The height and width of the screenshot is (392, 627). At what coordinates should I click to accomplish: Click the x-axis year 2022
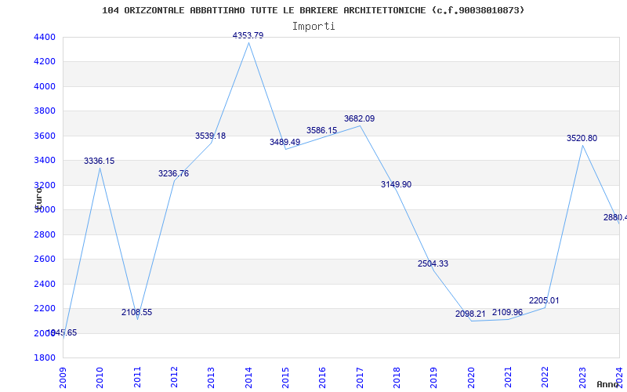click(545, 377)
